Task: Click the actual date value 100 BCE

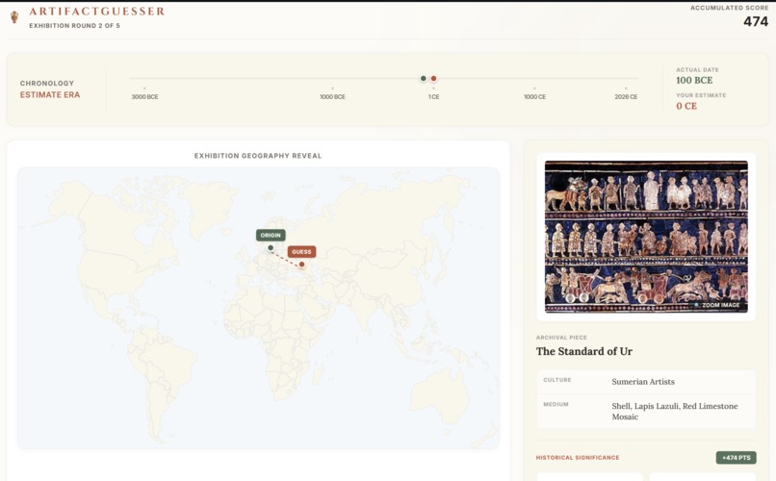Action: [x=694, y=80]
